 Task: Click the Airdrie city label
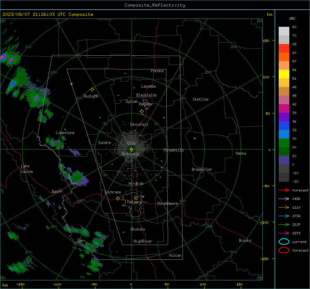click(x=136, y=184)
